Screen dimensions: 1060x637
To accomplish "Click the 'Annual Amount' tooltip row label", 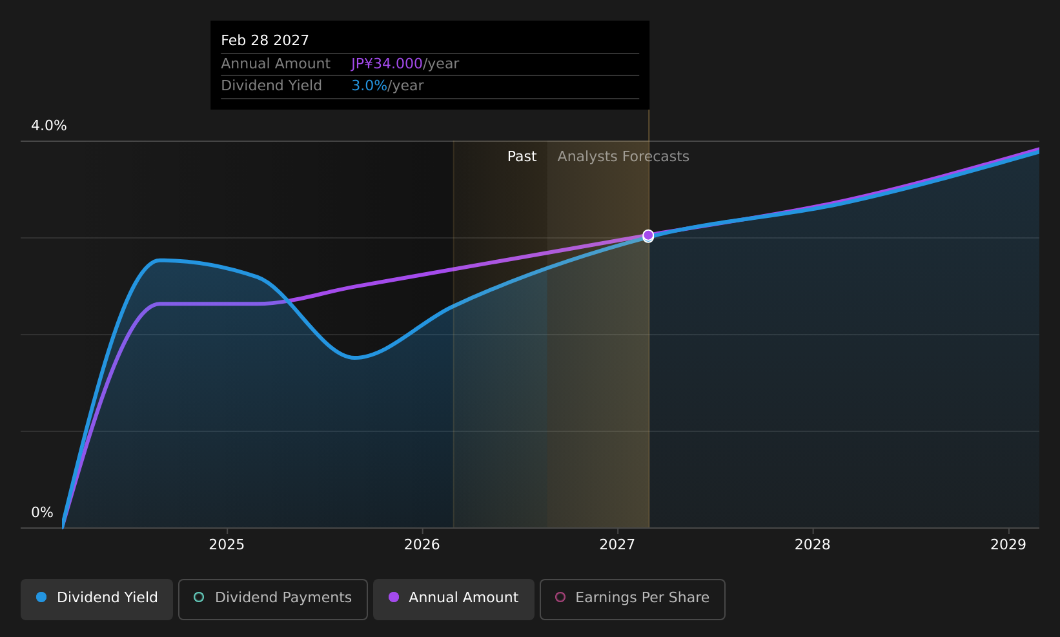I will pyautogui.click(x=276, y=64).
